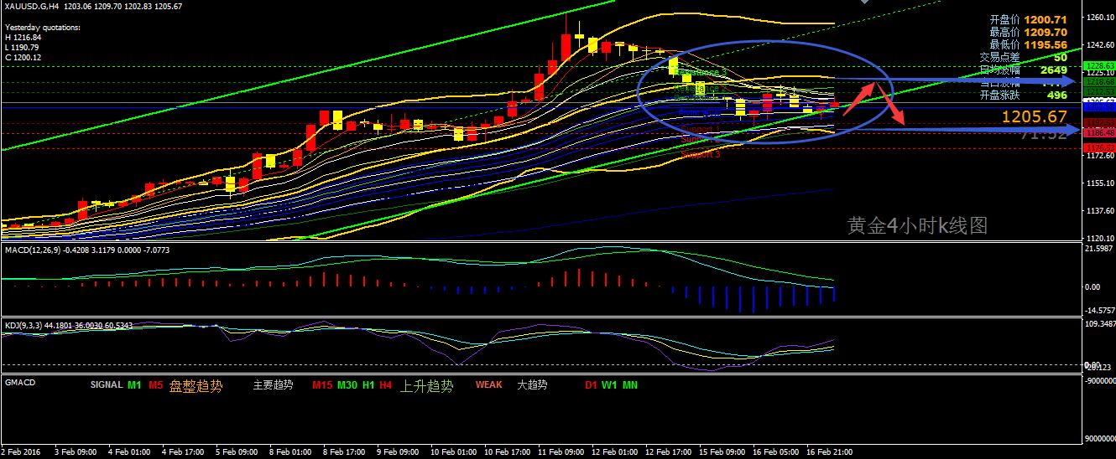Click the 1186.48 price level tag
The width and height of the screenshot is (1116, 459).
(1098, 133)
